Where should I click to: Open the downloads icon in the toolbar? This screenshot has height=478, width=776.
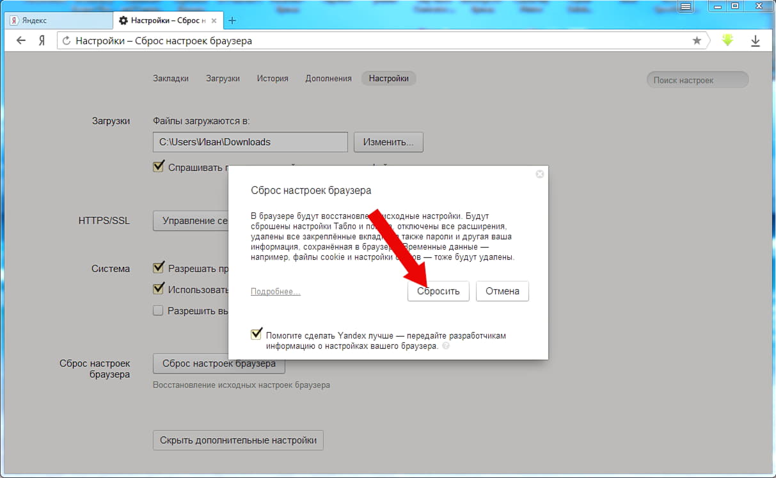(755, 41)
